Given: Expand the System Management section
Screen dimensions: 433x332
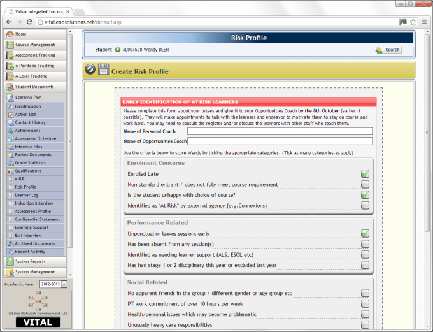Looking at the screenshot, I should coord(35,272).
